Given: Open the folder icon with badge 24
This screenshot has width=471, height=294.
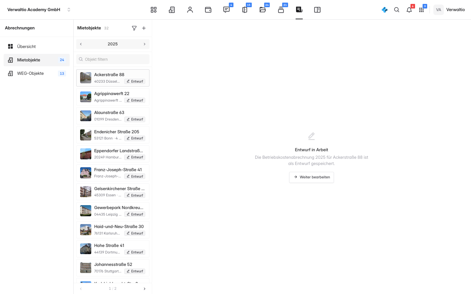Looking at the screenshot, I should coord(263,10).
